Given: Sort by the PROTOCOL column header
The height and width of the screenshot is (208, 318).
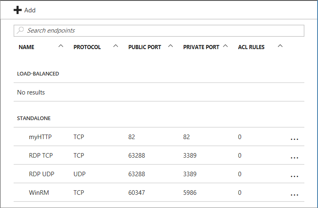Looking at the screenshot, I should pyautogui.click(x=87, y=47).
